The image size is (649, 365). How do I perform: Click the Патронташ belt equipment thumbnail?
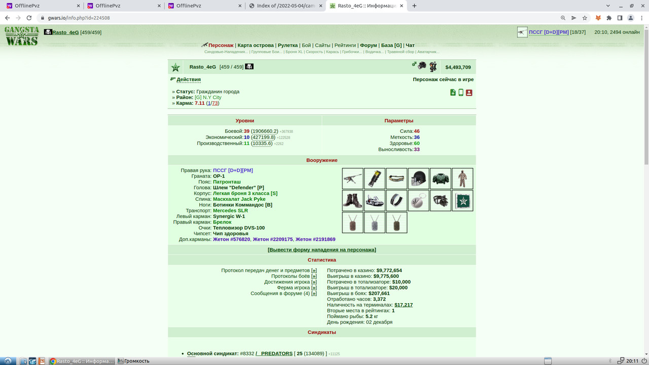(396, 178)
